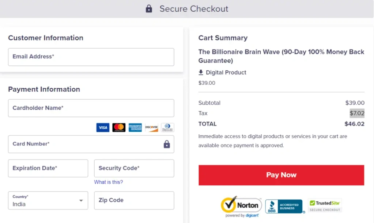
Task: Click into the Cardholder Name field
Action: coord(91,108)
